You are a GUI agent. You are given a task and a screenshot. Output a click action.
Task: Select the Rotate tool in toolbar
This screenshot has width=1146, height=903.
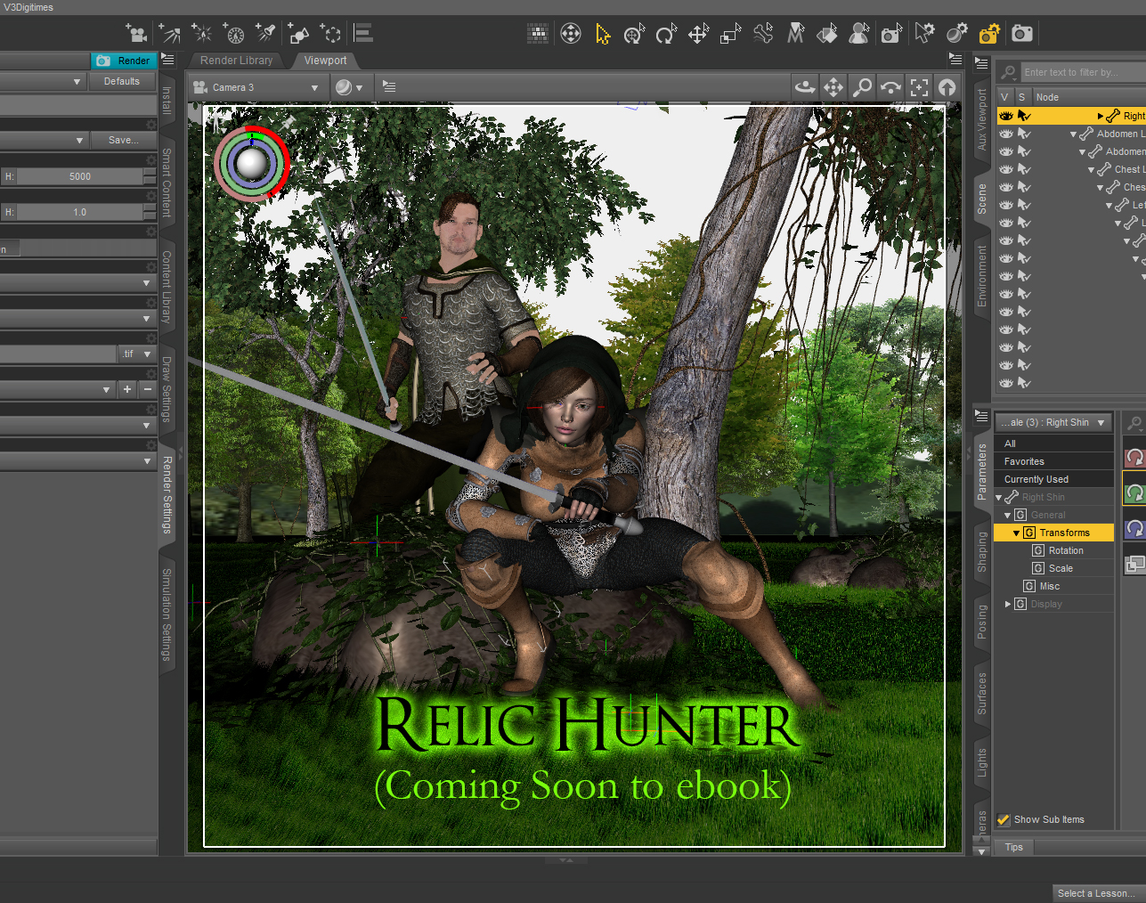click(x=666, y=35)
